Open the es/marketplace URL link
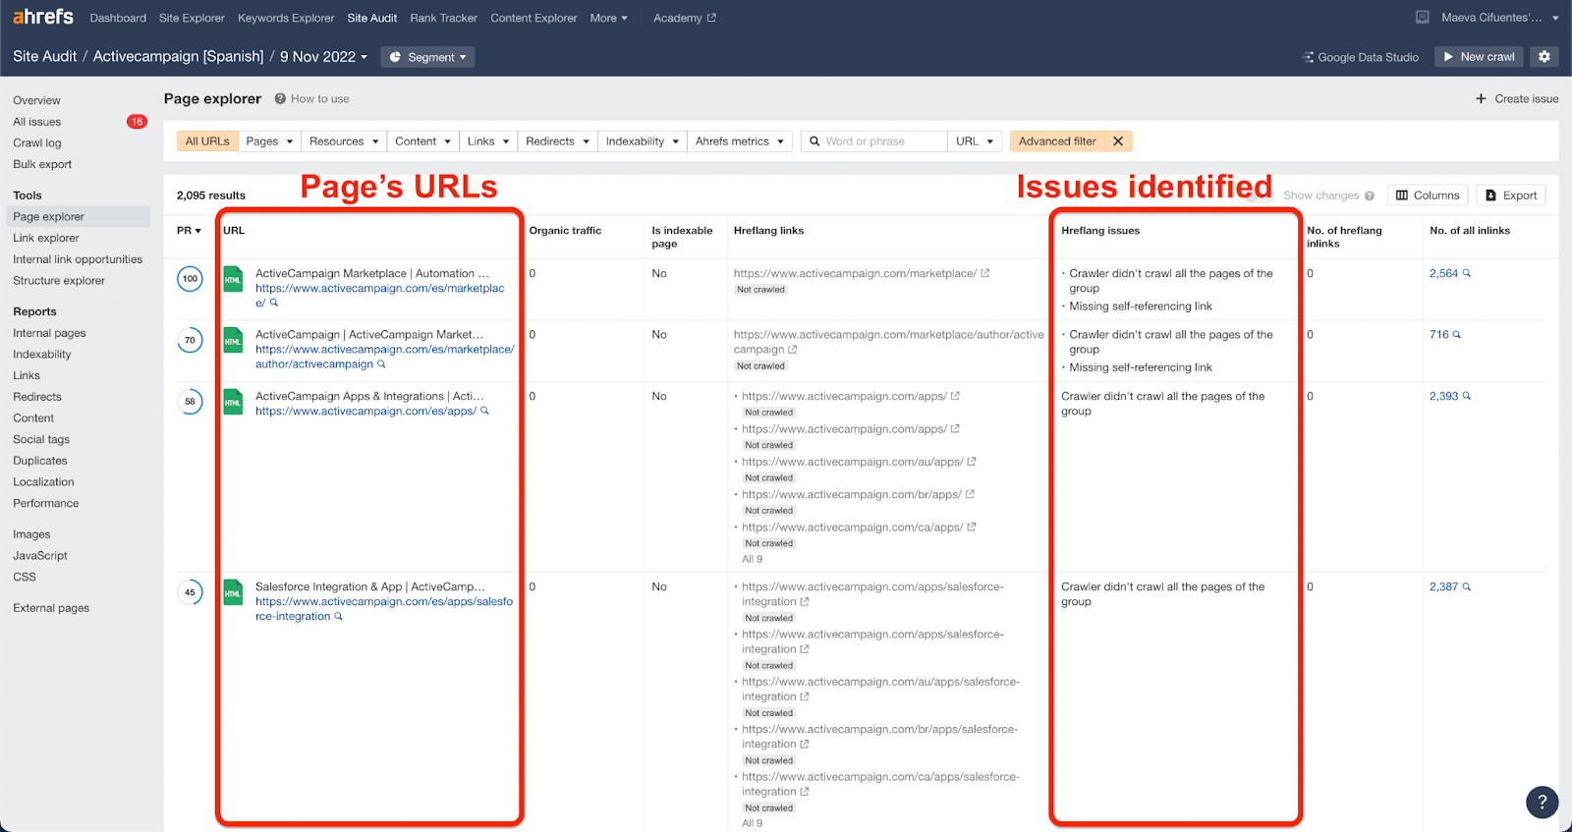This screenshot has height=832, width=1572. [x=379, y=295]
